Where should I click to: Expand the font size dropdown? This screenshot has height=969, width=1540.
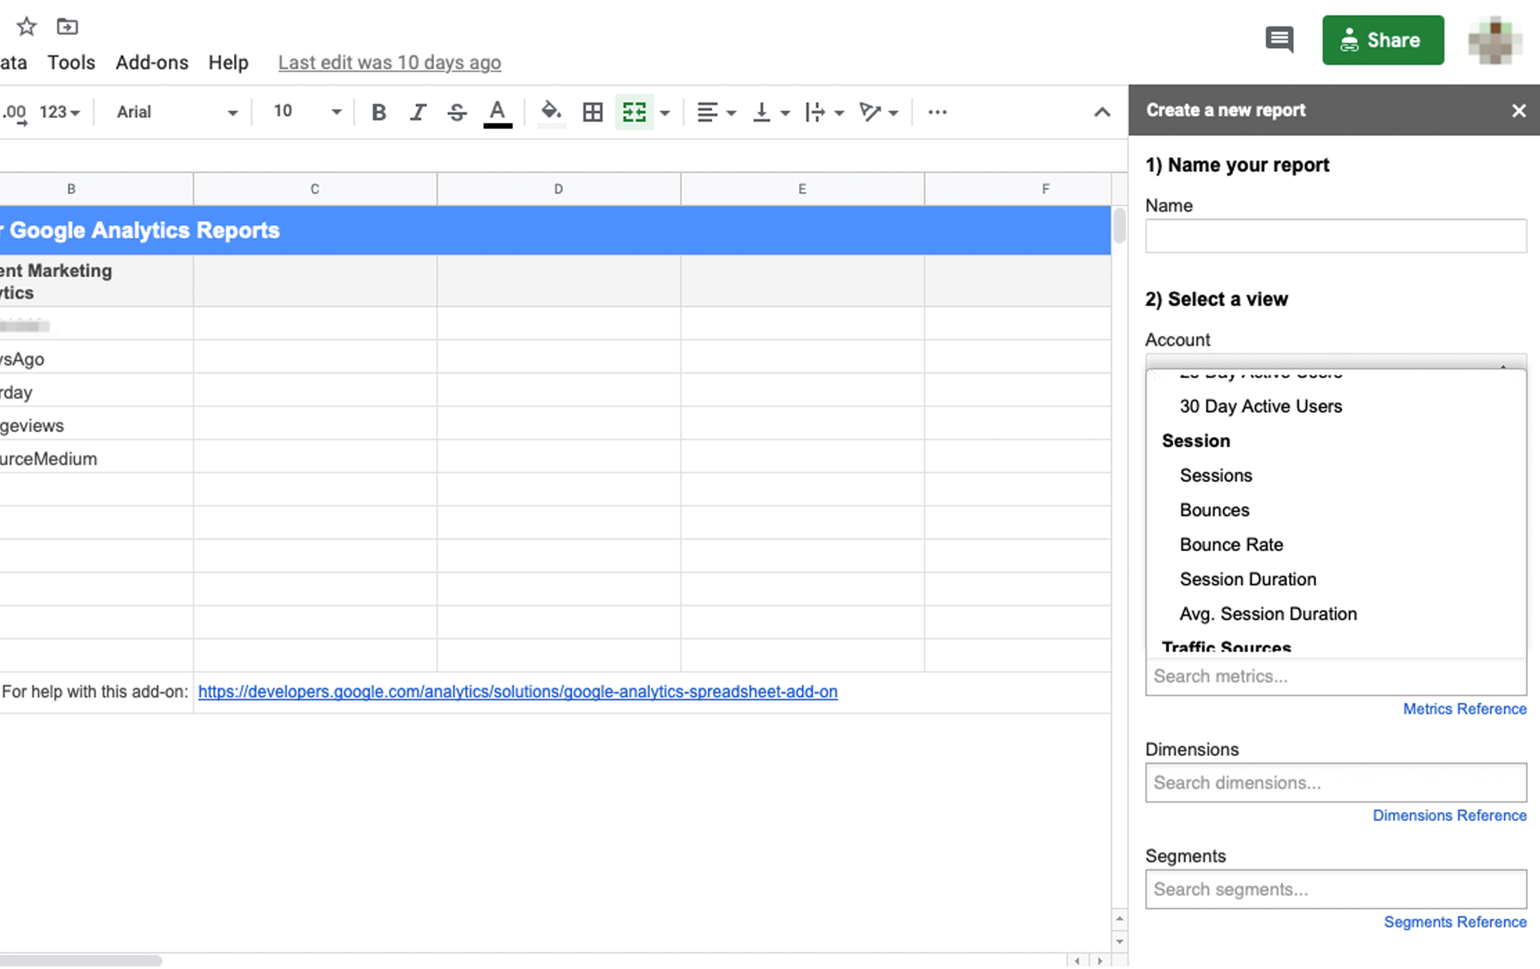pyautogui.click(x=335, y=112)
